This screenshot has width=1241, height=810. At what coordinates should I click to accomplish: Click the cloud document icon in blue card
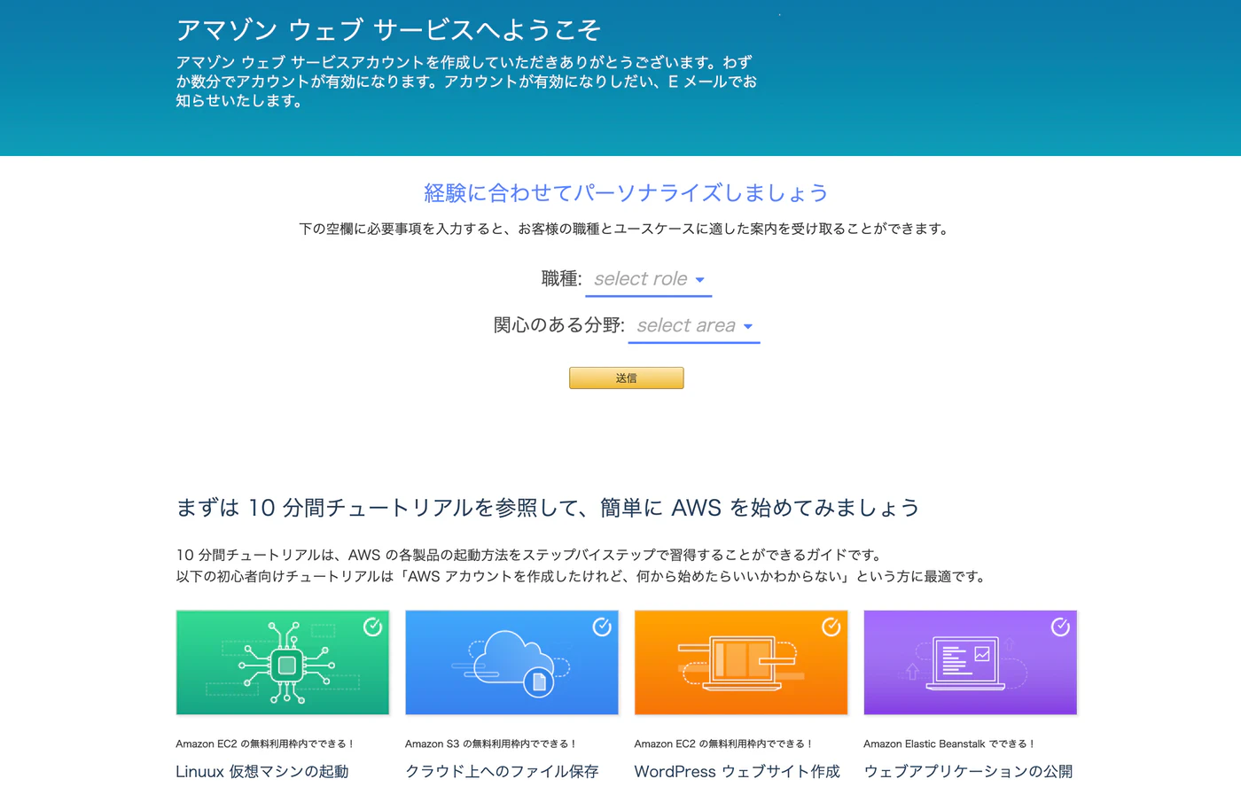tap(511, 663)
